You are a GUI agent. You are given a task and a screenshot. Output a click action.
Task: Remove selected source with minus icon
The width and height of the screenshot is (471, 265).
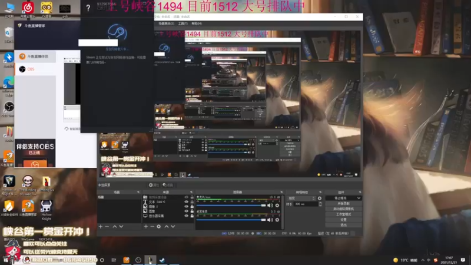click(152, 227)
